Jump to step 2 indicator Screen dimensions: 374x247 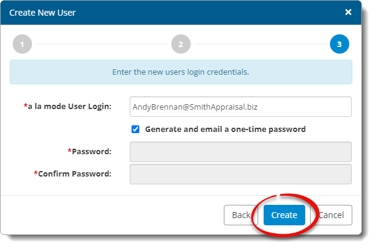point(180,44)
